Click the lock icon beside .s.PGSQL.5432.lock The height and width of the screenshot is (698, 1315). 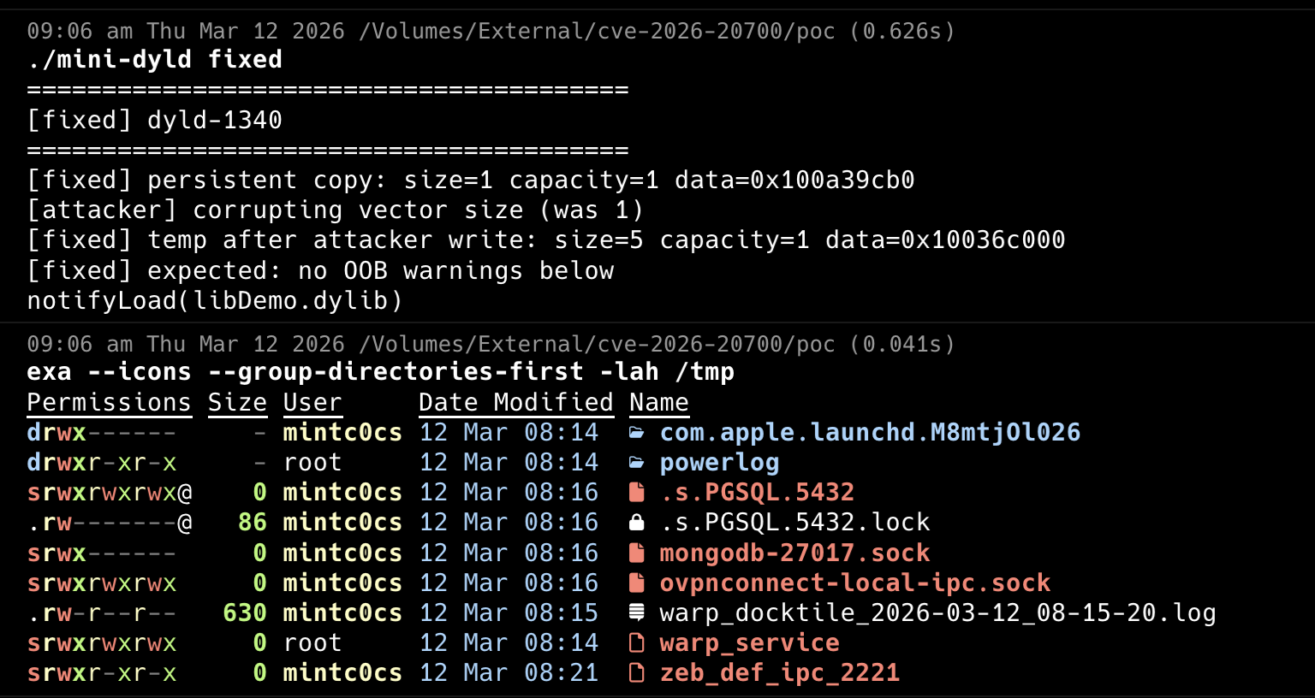click(637, 523)
